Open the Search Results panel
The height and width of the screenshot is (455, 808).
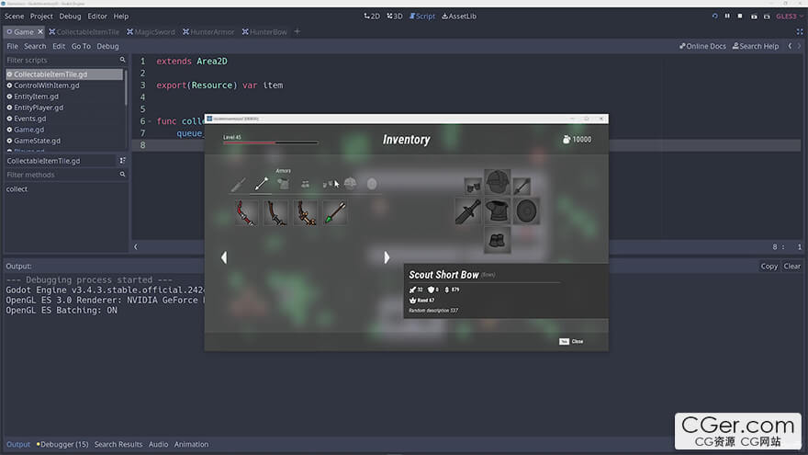[118, 444]
